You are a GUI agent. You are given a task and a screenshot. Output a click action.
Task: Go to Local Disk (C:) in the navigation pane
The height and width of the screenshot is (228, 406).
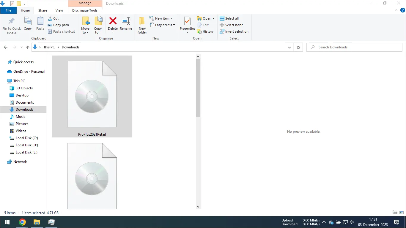(x=27, y=138)
